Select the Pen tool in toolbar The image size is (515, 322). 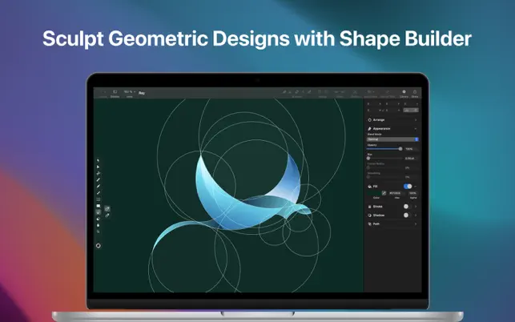click(x=99, y=174)
